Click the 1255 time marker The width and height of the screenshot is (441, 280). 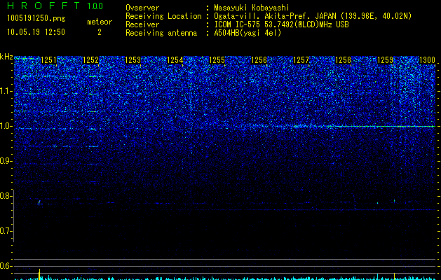click(217, 60)
